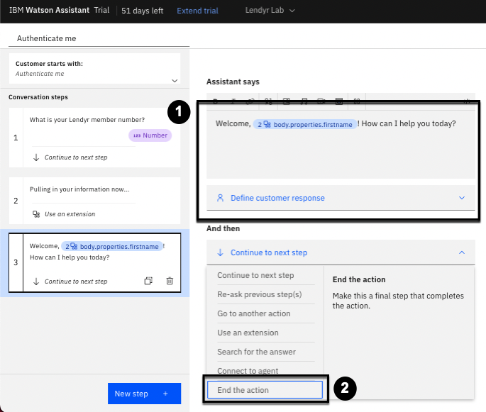Image resolution: width=486 pixels, height=412 pixels.
Task: Open the Lendyr Lab account dropdown
Action: (270, 10)
